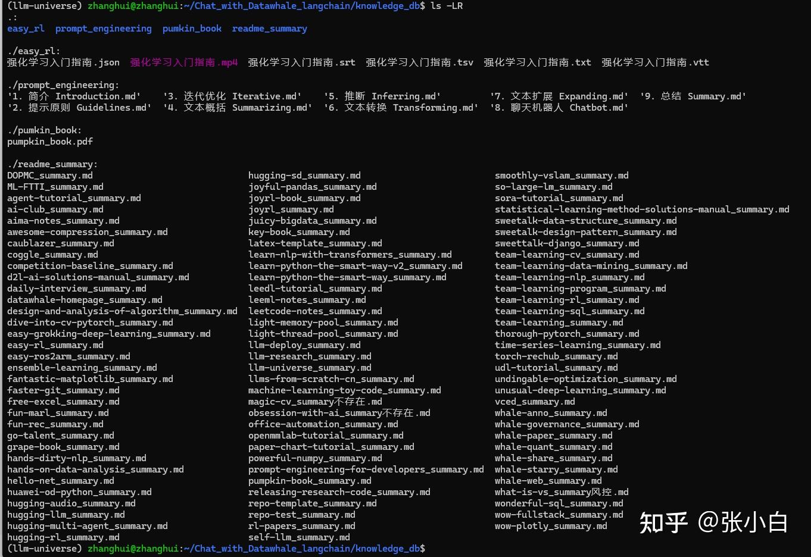Select the readme_summary directory name
The image size is (811, 557).
(269, 28)
